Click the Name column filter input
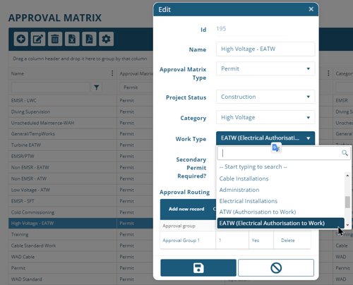This screenshot has width=353, height=285. 51,87
